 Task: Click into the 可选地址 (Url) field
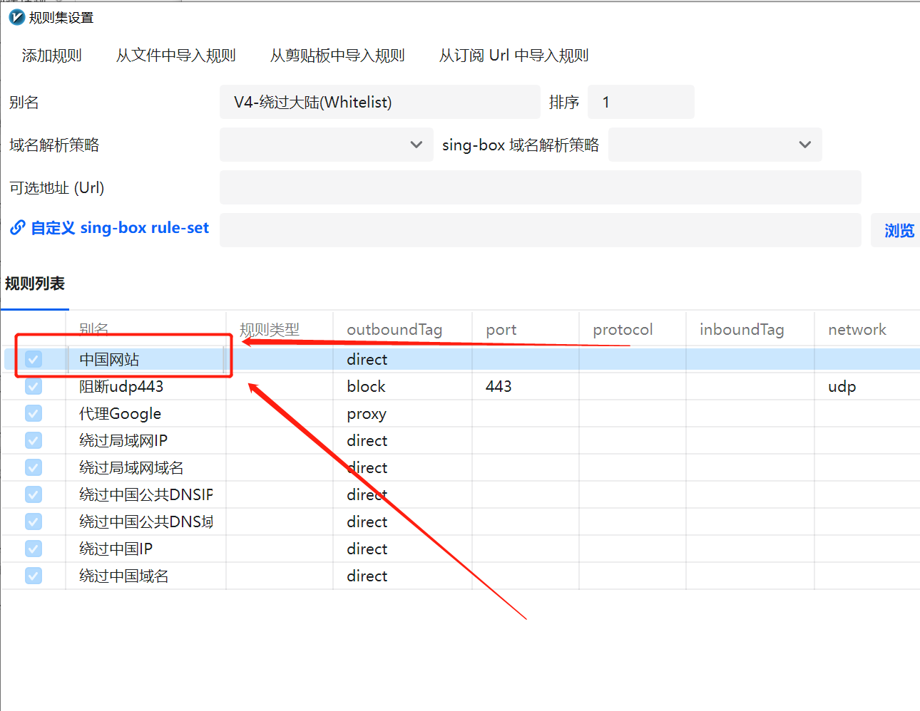coord(540,187)
